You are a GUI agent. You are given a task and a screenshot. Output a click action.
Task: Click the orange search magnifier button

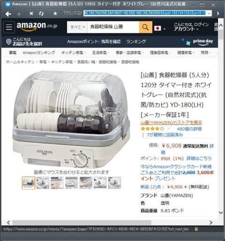click(145, 27)
